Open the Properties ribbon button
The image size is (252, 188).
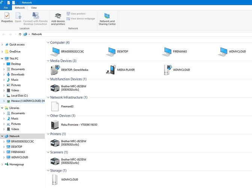click(7, 17)
